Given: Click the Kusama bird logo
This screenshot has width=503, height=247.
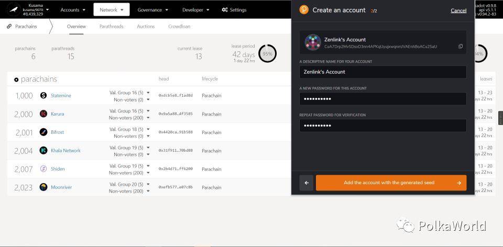Looking at the screenshot, I should tap(14, 9).
